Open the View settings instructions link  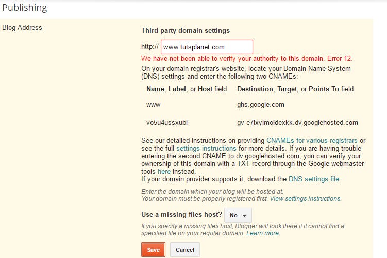click(305, 199)
